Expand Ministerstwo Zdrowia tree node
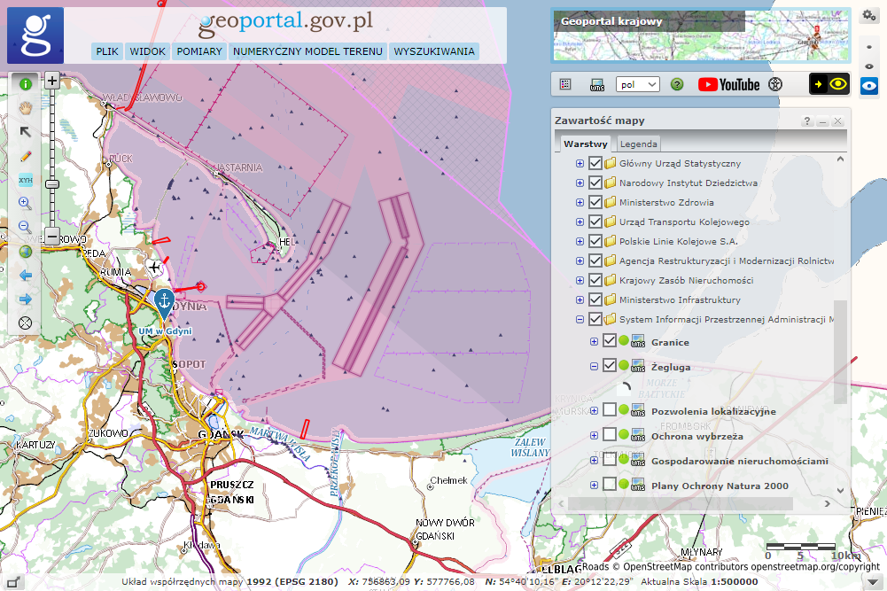 coord(580,203)
